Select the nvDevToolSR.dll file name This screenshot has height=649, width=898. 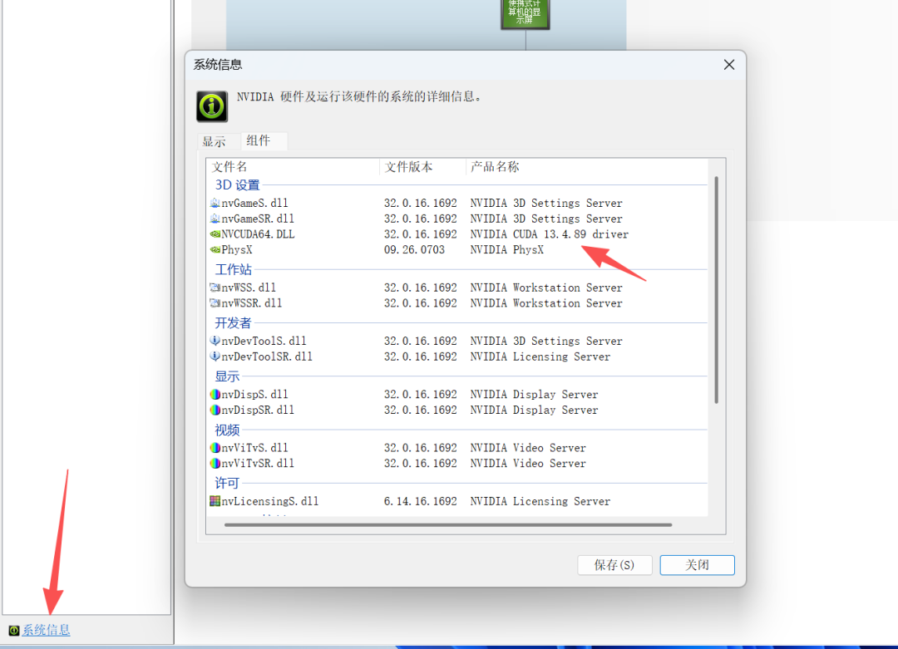tap(267, 356)
